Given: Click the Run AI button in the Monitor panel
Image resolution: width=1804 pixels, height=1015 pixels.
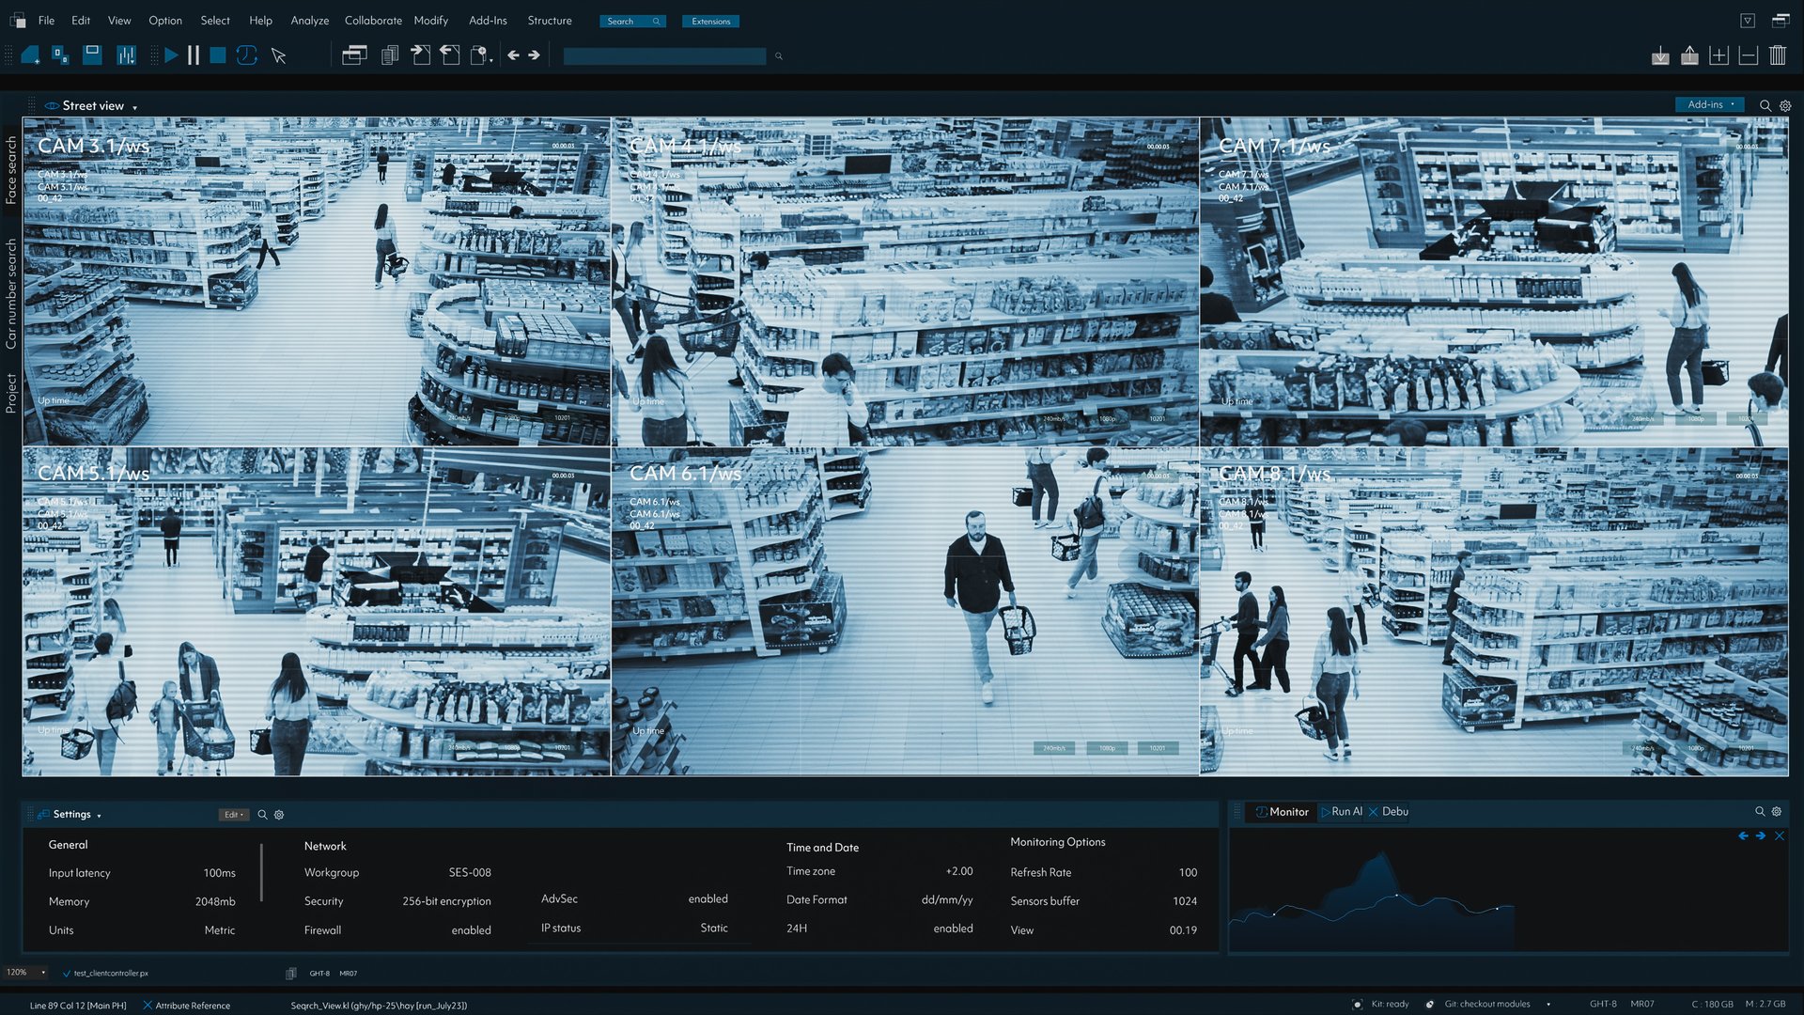Looking at the screenshot, I should [1341, 811].
